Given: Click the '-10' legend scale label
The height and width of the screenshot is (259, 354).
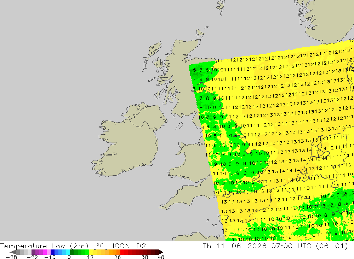Looking at the screenshot, I should point(50,257).
